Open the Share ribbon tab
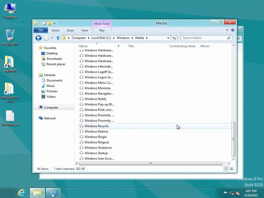This screenshot has height=198, width=264. tap(70, 30)
